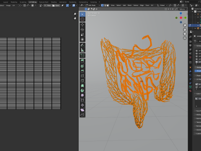Select the Knife tool
This screenshot has width=201, height=151.
(x=82, y=81)
